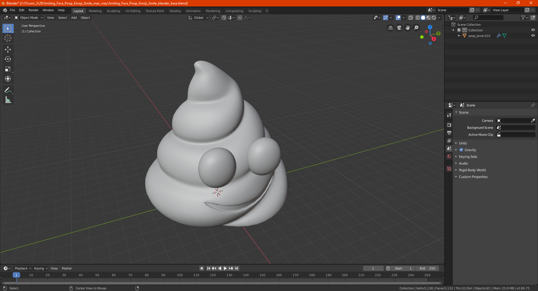The height and width of the screenshot is (291, 538).
Task: Expand the poop_pivot.010 tree item
Action: click(459, 36)
